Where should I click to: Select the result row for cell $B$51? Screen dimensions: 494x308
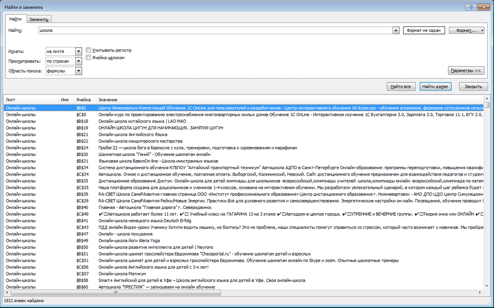click(x=243, y=253)
